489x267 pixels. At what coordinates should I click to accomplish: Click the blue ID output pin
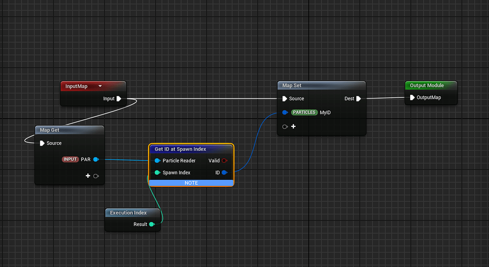click(x=224, y=173)
